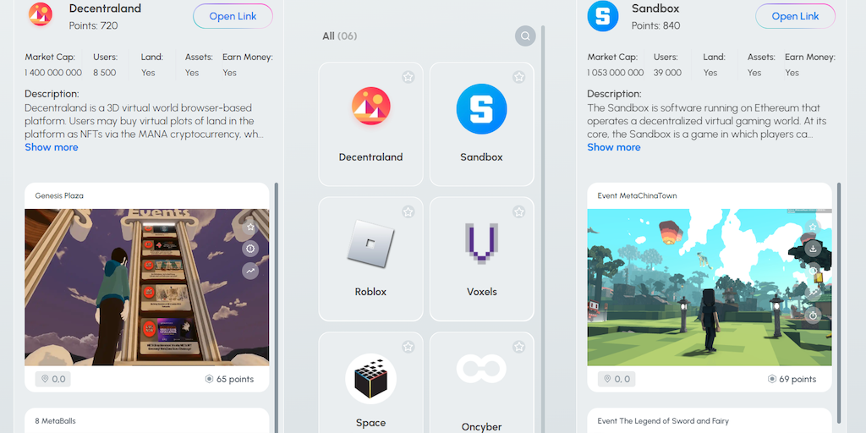Image resolution: width=866 pixels, height=433 pixels.
Task: Open the search icon beside All (06)
Action: pyautogui.click(x=525, y=36)
